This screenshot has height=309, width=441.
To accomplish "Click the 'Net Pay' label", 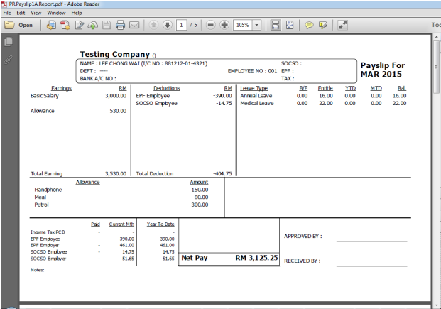I will (x=195, y=258).
